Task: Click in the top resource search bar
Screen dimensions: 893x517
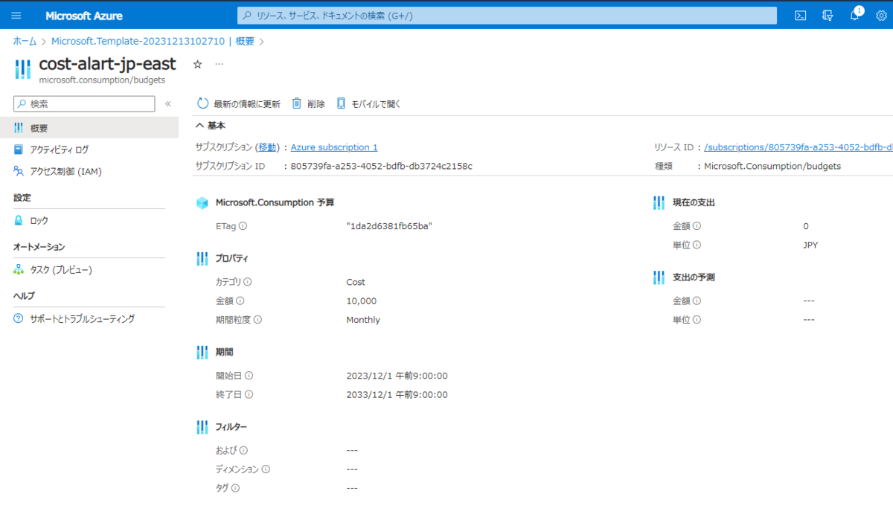Action: point(507,16)
